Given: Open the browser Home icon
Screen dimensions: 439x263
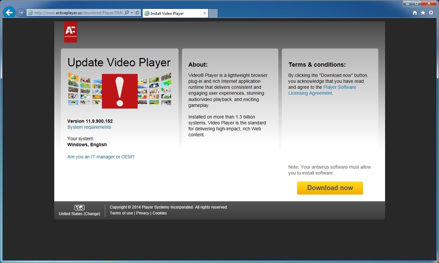Looking at the screenshot, I should 415,13.
